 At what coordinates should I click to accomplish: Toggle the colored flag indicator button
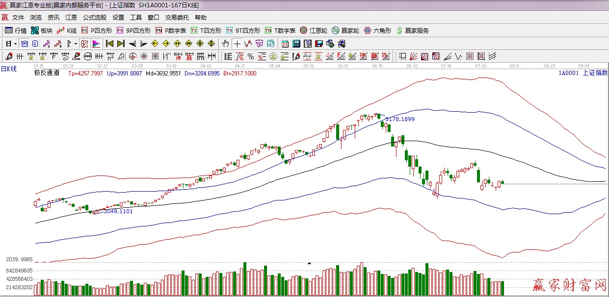[x=96, y=44]
